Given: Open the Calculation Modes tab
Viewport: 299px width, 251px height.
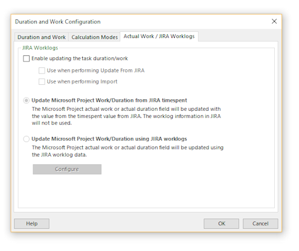Looking at the screenshot, I should click(x=94, y=37).
